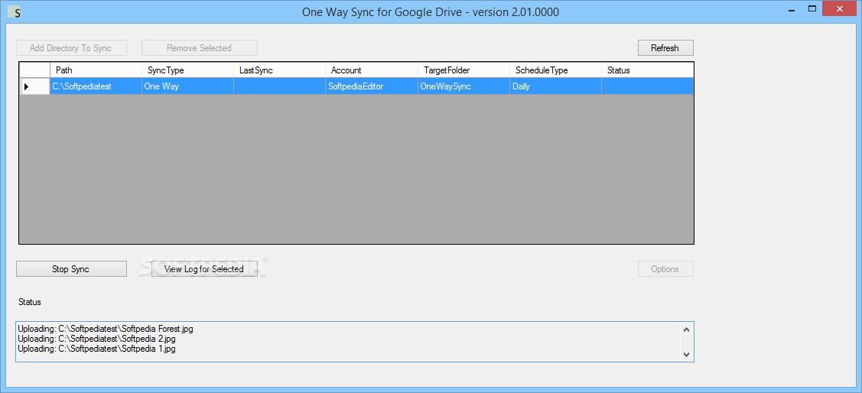The image size is (862, 393).
Task: Select the row arrow indicator for C:\Softpediatest
Action: pos(34,86)
